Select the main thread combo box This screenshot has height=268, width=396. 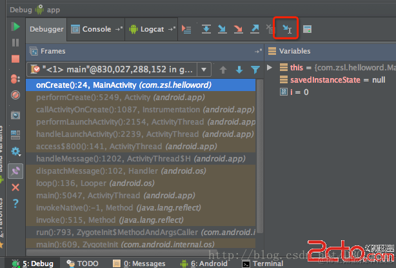pos(119,69)
